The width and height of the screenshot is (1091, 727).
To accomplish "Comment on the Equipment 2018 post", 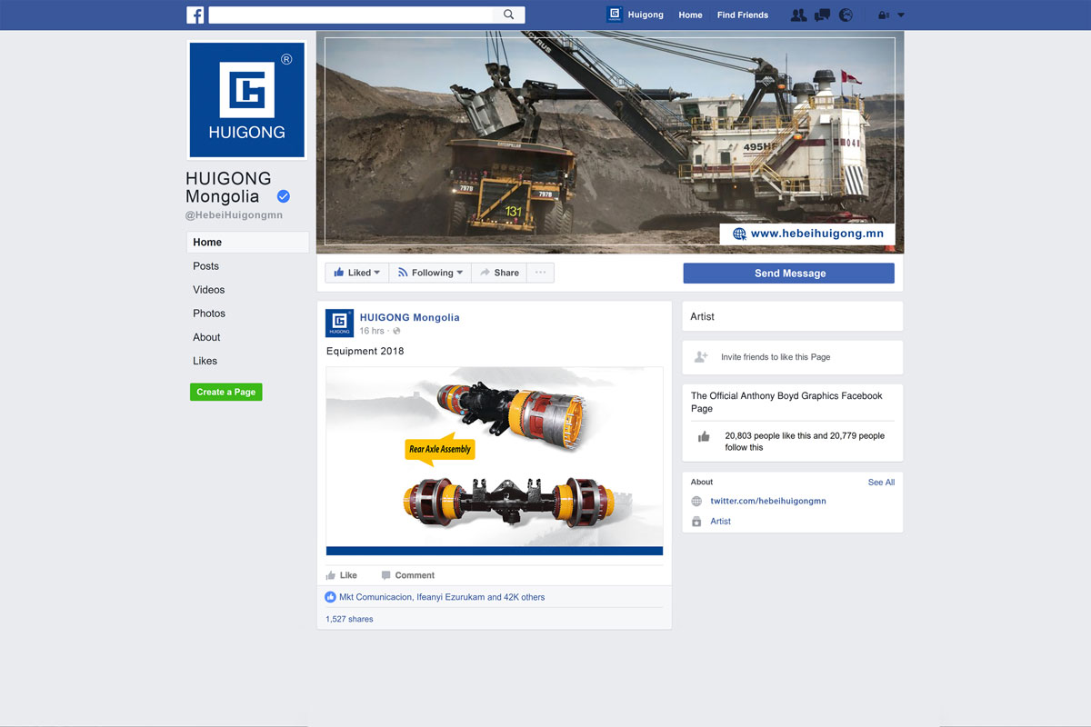I will point(407,575).
